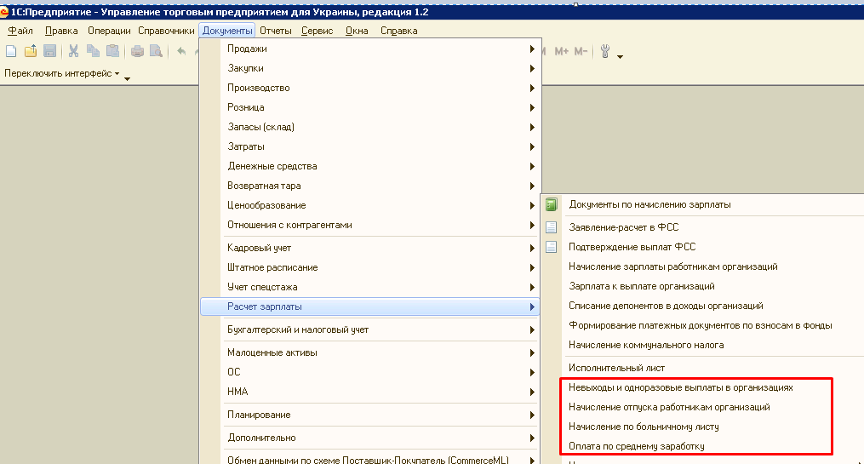The width and height of the screenshot is (864, 464).
Task: Open the Переключить интерфейс dropdown
Action: (x=61, y=73)
